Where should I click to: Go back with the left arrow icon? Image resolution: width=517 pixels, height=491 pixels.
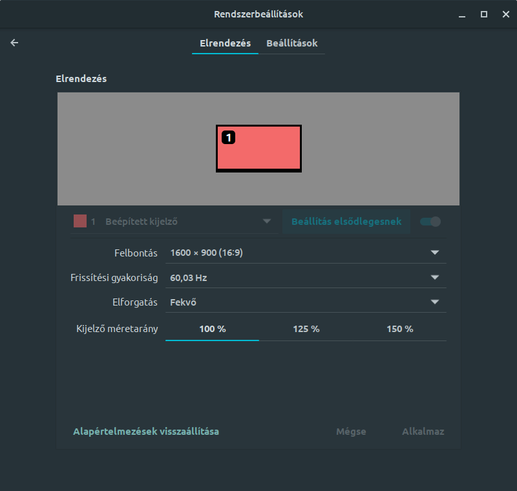click(14, 43)
